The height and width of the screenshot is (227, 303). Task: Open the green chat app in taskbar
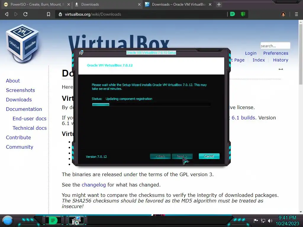53,220
